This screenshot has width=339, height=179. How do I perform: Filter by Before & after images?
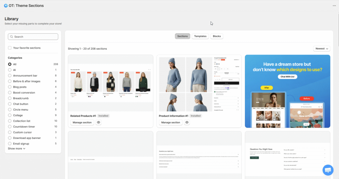(x=10, y=81)
